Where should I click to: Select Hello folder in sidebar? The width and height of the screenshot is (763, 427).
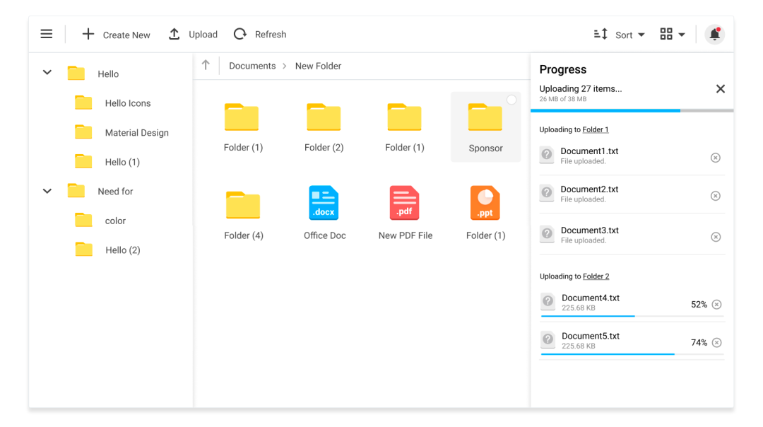(108, 74)
